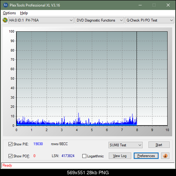Open the Preferences button

pyautogui.click(x=146, y=156)
